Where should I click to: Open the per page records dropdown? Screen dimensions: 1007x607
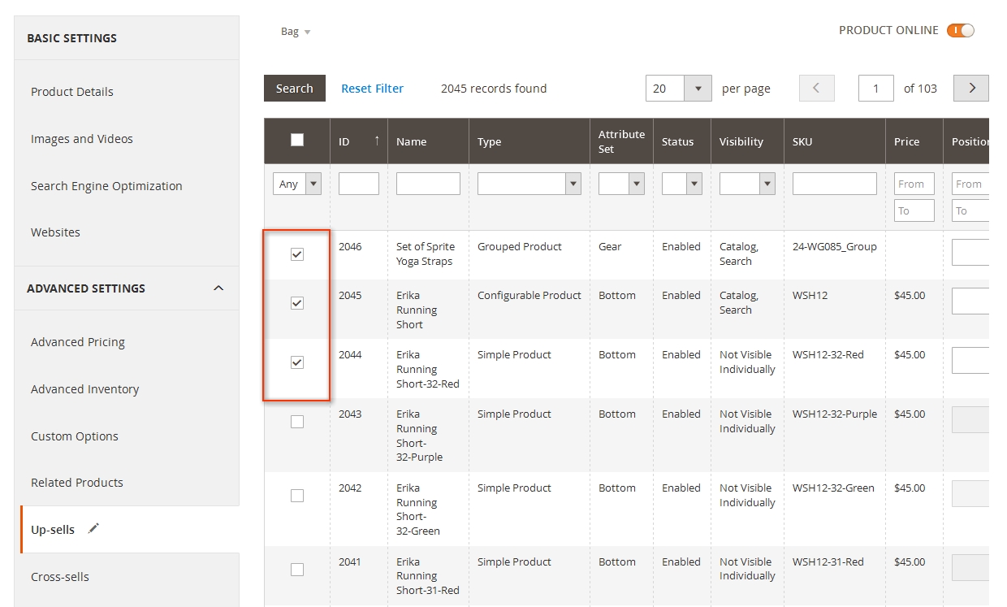(700, 88)
